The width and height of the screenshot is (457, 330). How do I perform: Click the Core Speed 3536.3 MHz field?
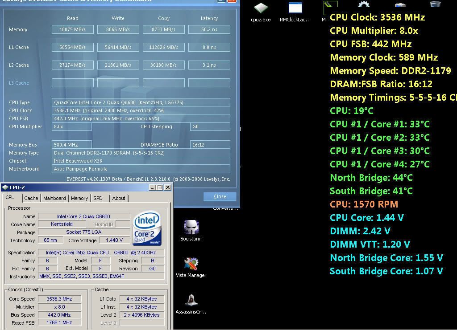[x=59, y=299]
